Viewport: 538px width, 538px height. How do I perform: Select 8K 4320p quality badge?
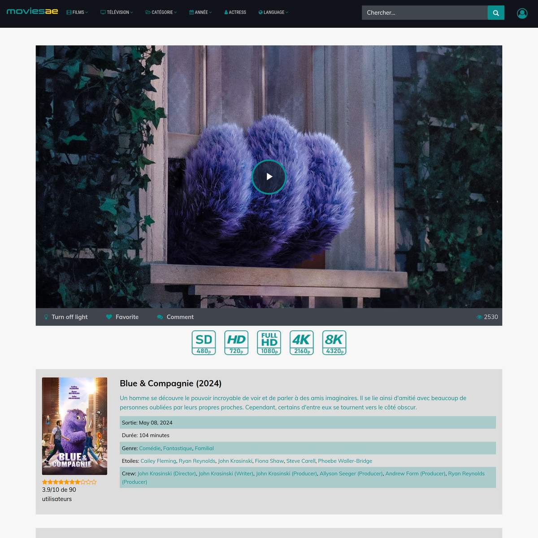(x=334, y=343)
